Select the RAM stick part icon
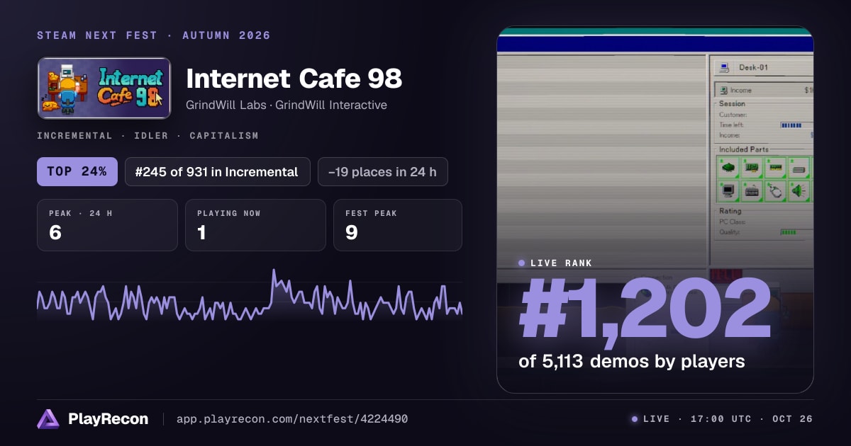Viewport: 851px width, 446px height. (777, 168)
